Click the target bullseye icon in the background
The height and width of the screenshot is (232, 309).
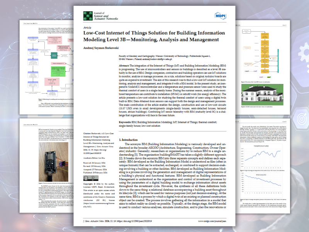pyautogui.click(x=302, y=119)
